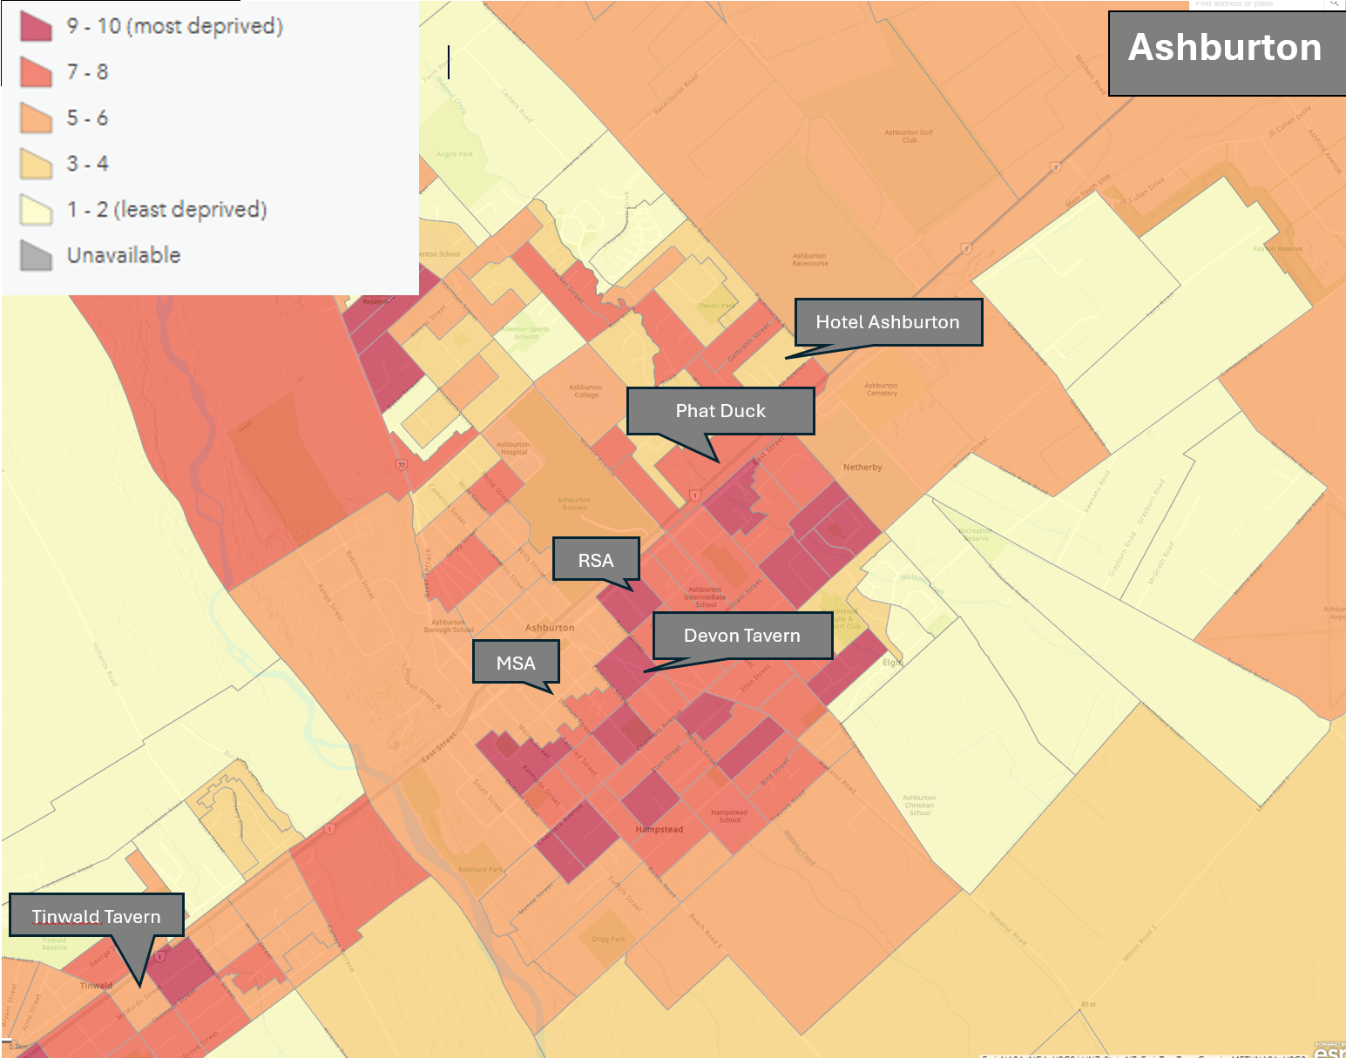The width and height of the screenshot is (1346, 1058).
Task: Click the Hotel Ashburton callout label
Action: (x=888, y=322)
